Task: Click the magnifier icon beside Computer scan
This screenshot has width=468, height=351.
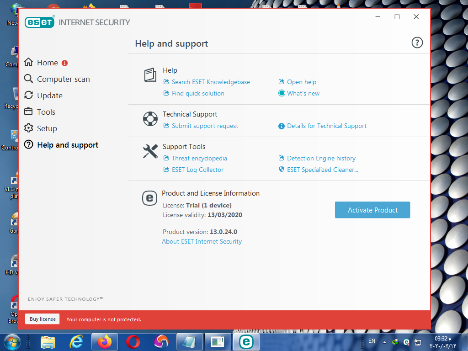Action: click(28, 79)
